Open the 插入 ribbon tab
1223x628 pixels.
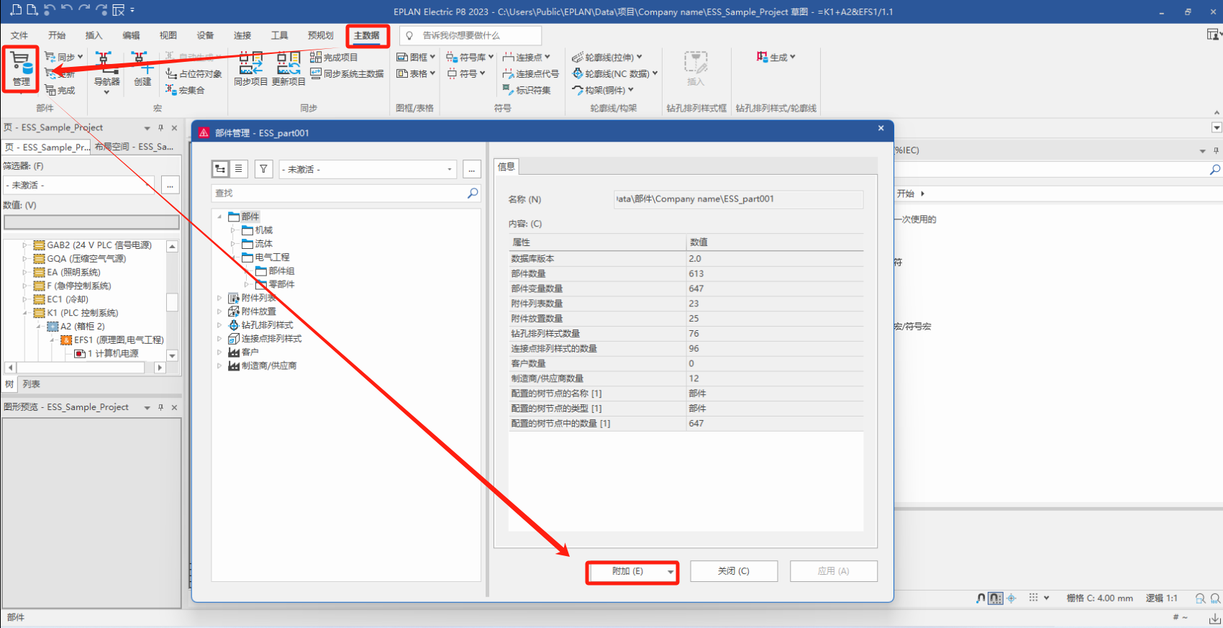(94, 35)
